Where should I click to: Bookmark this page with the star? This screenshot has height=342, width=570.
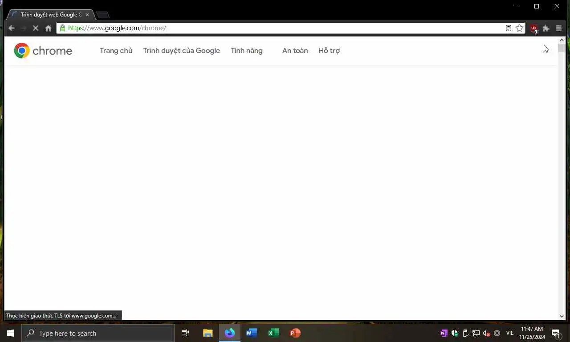pos(519,28)
